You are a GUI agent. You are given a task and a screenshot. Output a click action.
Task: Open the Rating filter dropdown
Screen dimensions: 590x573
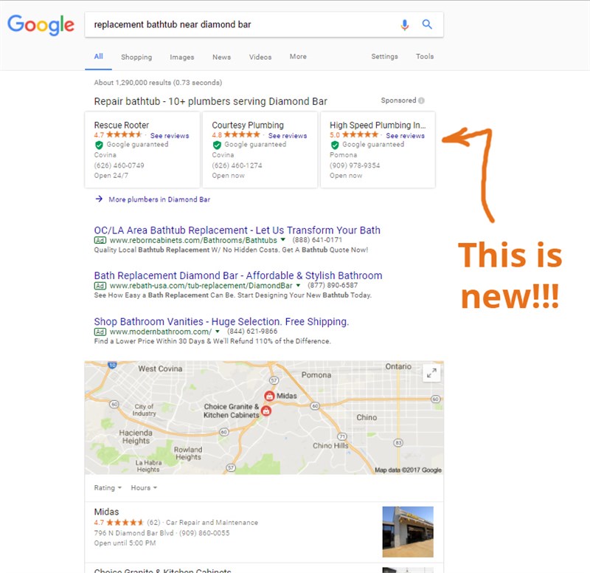click(108, 488)
